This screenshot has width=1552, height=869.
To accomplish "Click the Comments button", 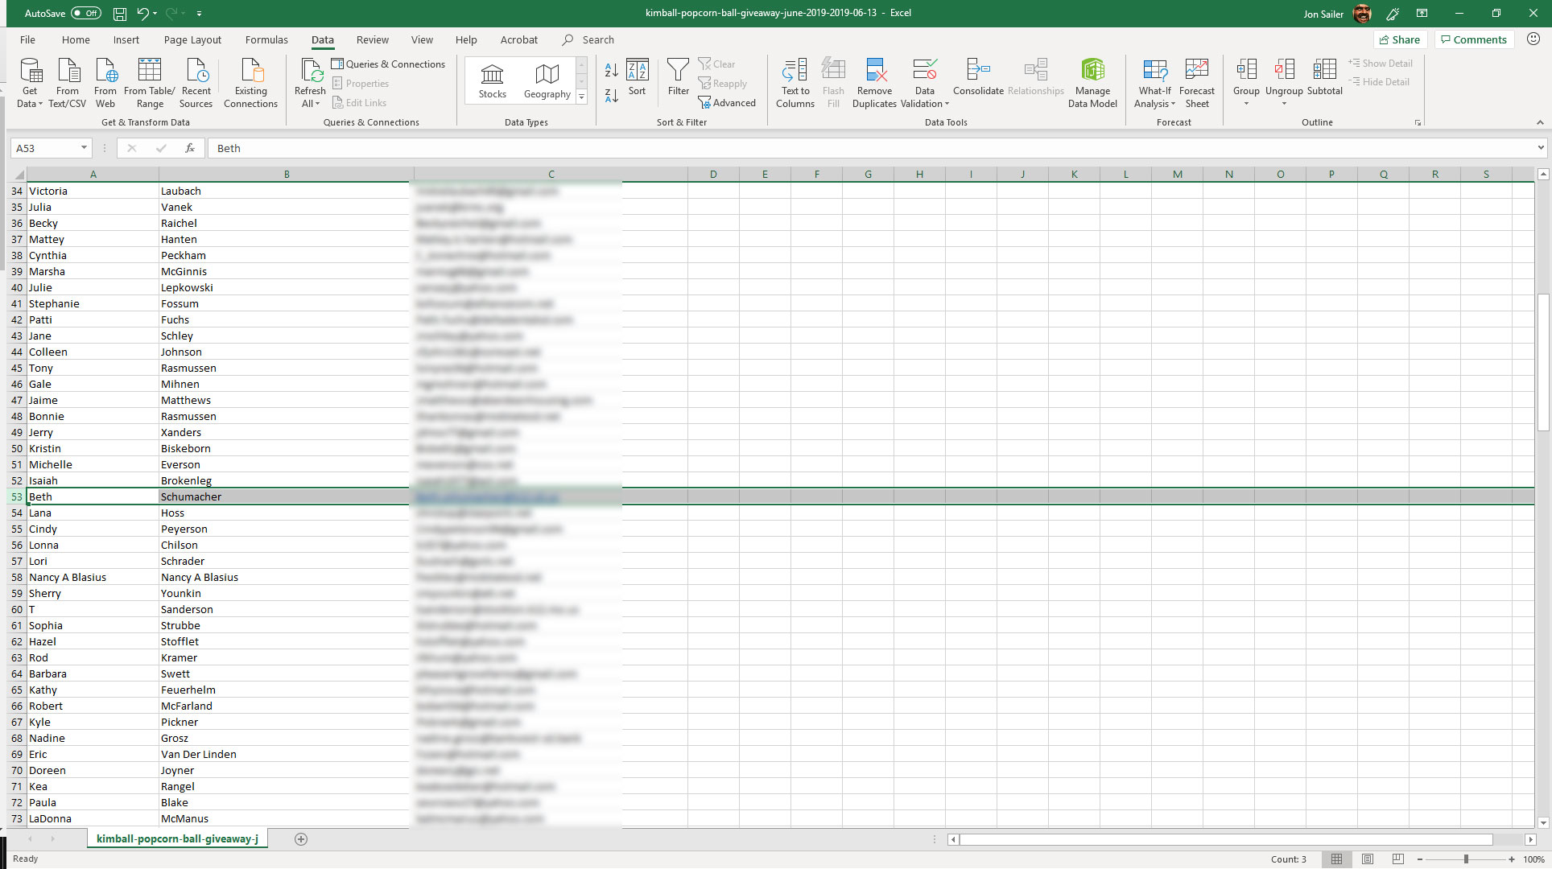I will (x=1473, y=39).
